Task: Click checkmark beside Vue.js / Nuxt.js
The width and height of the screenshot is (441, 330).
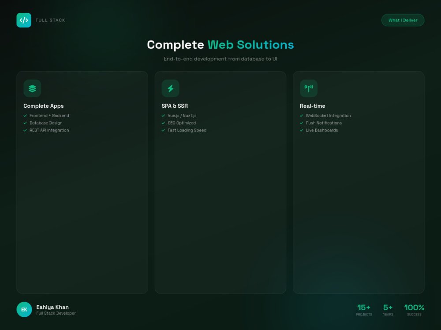Action: (x=164, y=116)
